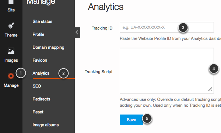Open the Theme paintbrush icon
The image size is (221, 133).
coord(11,26)
